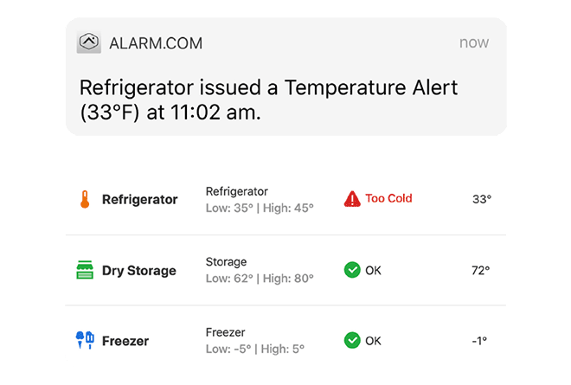Click the Refrigerator Low 35° High 45° range
Viewport: 571px width, 385px height.
coord(260,208)
